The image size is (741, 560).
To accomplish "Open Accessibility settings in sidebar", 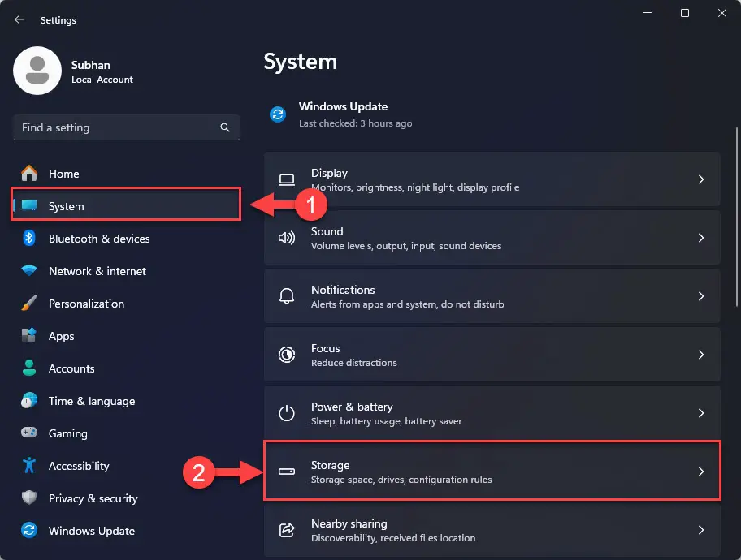I will (x=127, y=465).
